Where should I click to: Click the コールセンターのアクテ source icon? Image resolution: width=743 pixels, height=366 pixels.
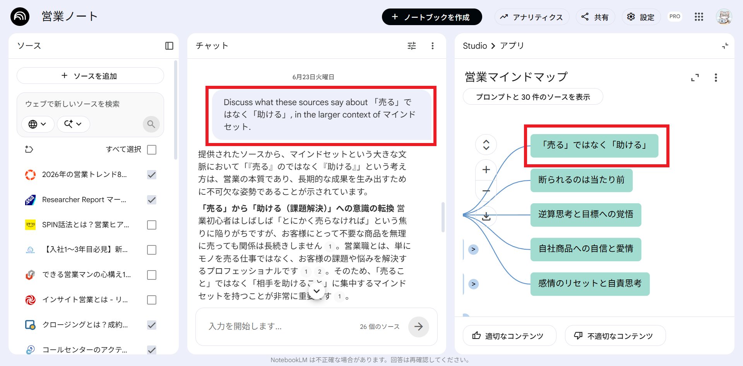point(30,350)
